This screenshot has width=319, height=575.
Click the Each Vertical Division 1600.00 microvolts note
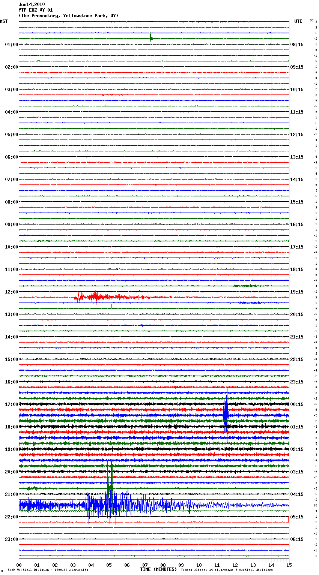coord(48,570)
